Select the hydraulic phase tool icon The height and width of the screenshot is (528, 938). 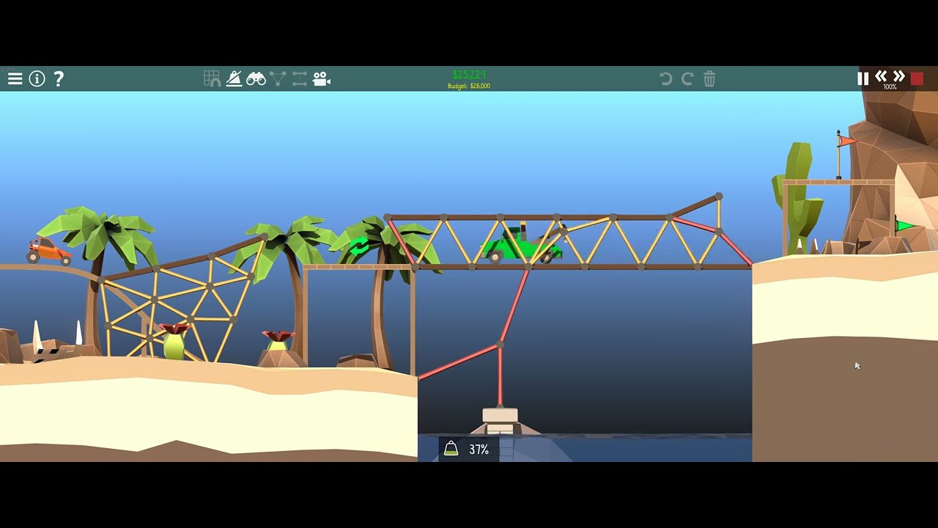300,78
